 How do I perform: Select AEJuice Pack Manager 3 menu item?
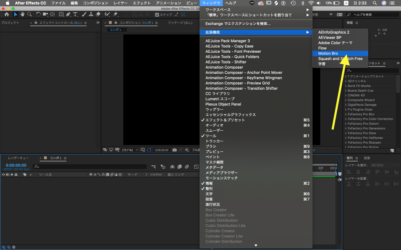pyautogui.click(x=256, y=41)
